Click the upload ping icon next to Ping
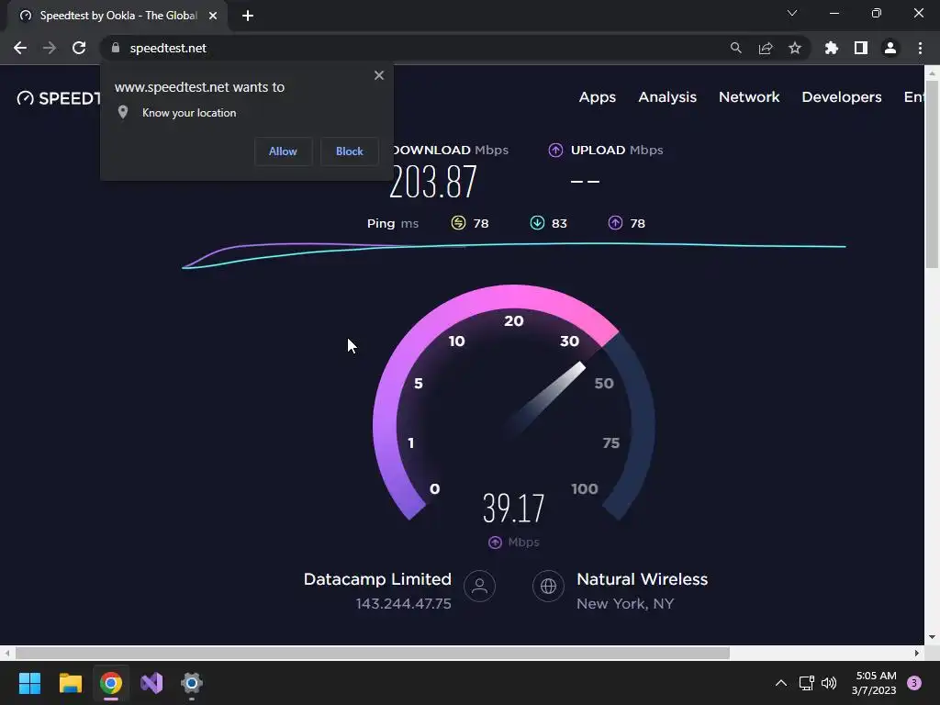This screenshot has width=940, height=705. coord(615,223)
